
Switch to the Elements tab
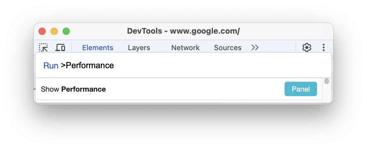click(x=98, y=48)
